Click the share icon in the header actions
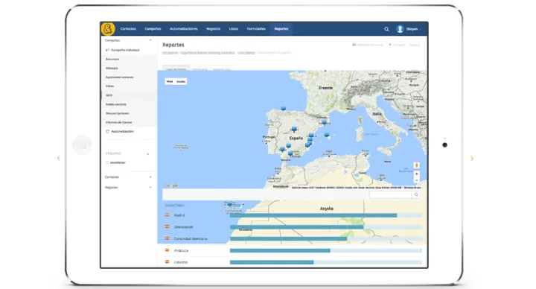This screenshot has width=536, height=289. tap(390, 45)
